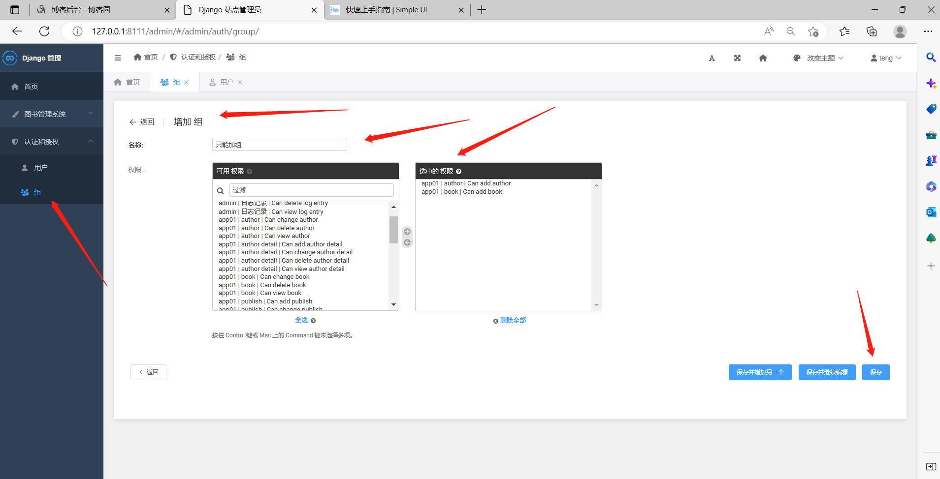Open the Edge sidebar tools briefcase

click(931, 135)
